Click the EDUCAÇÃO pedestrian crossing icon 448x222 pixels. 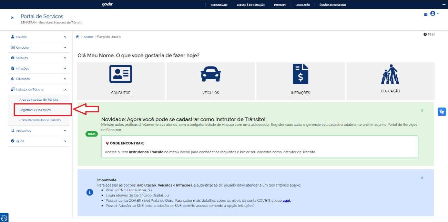point(390,73)
